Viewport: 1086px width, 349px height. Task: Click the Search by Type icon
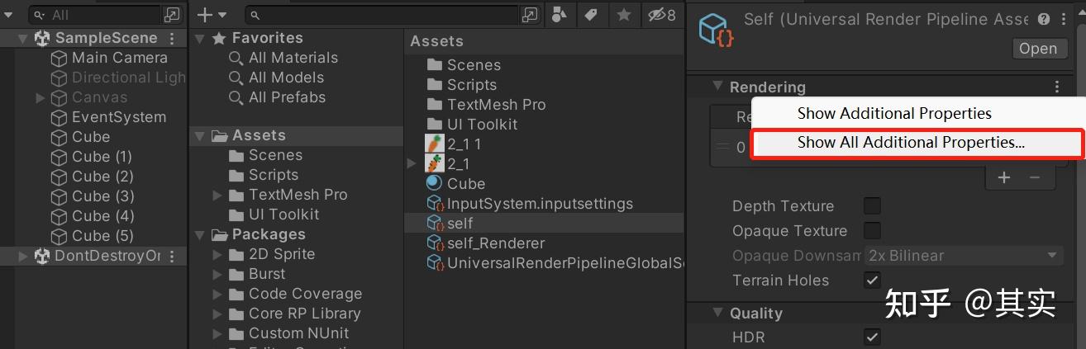(x=560, y=15)
